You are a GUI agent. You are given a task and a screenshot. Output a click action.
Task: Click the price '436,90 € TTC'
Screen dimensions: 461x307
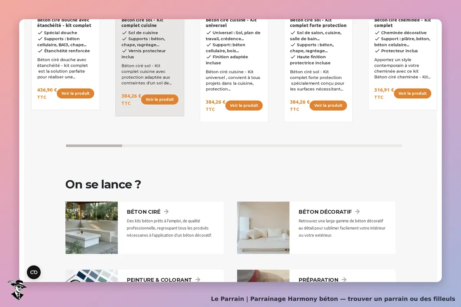pyautogui.click(x=47, y=93)
